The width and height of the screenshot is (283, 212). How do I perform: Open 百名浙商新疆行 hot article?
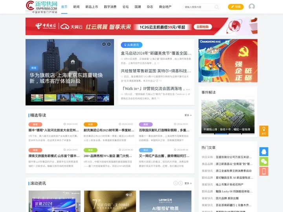233,205
